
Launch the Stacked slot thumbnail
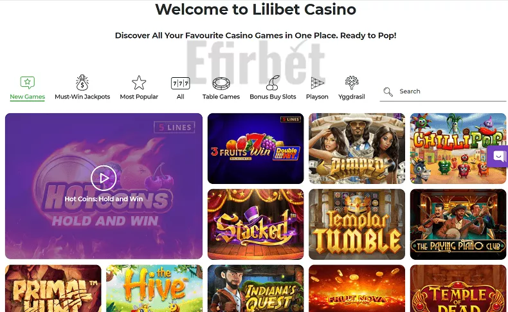(256, 225)
